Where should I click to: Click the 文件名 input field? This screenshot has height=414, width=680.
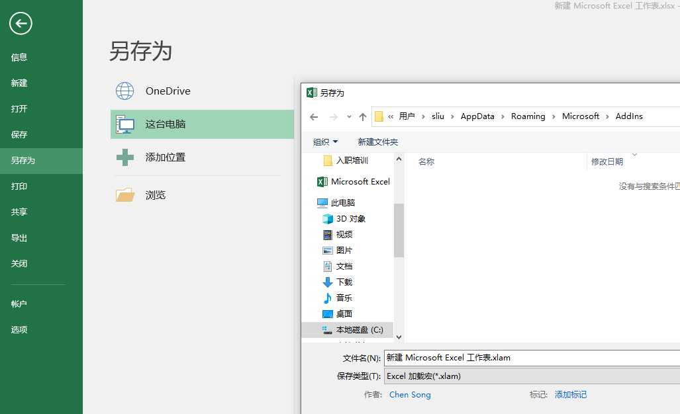point(532,358)
